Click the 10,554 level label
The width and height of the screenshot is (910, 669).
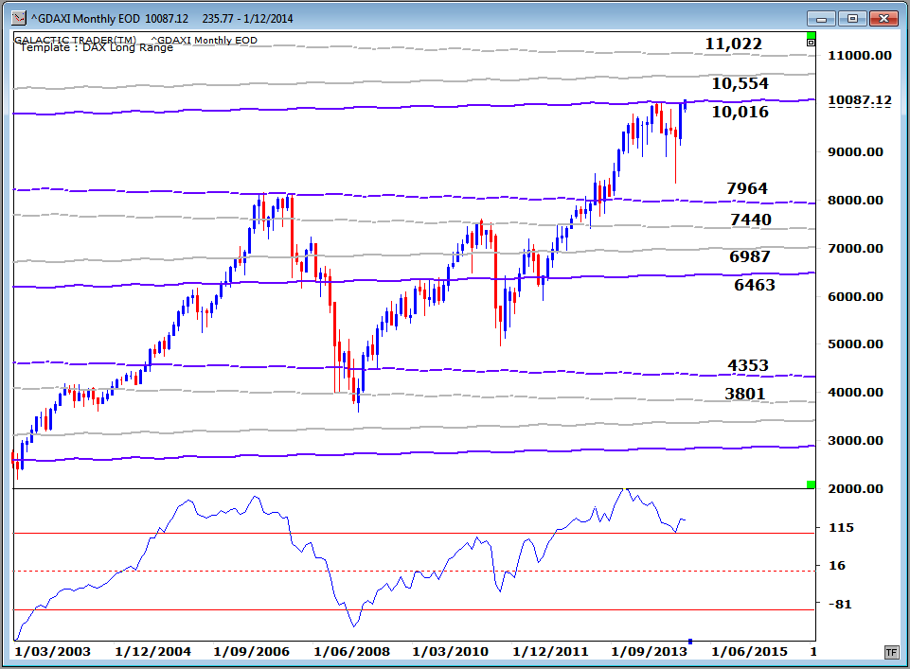(x=740, y=83)
